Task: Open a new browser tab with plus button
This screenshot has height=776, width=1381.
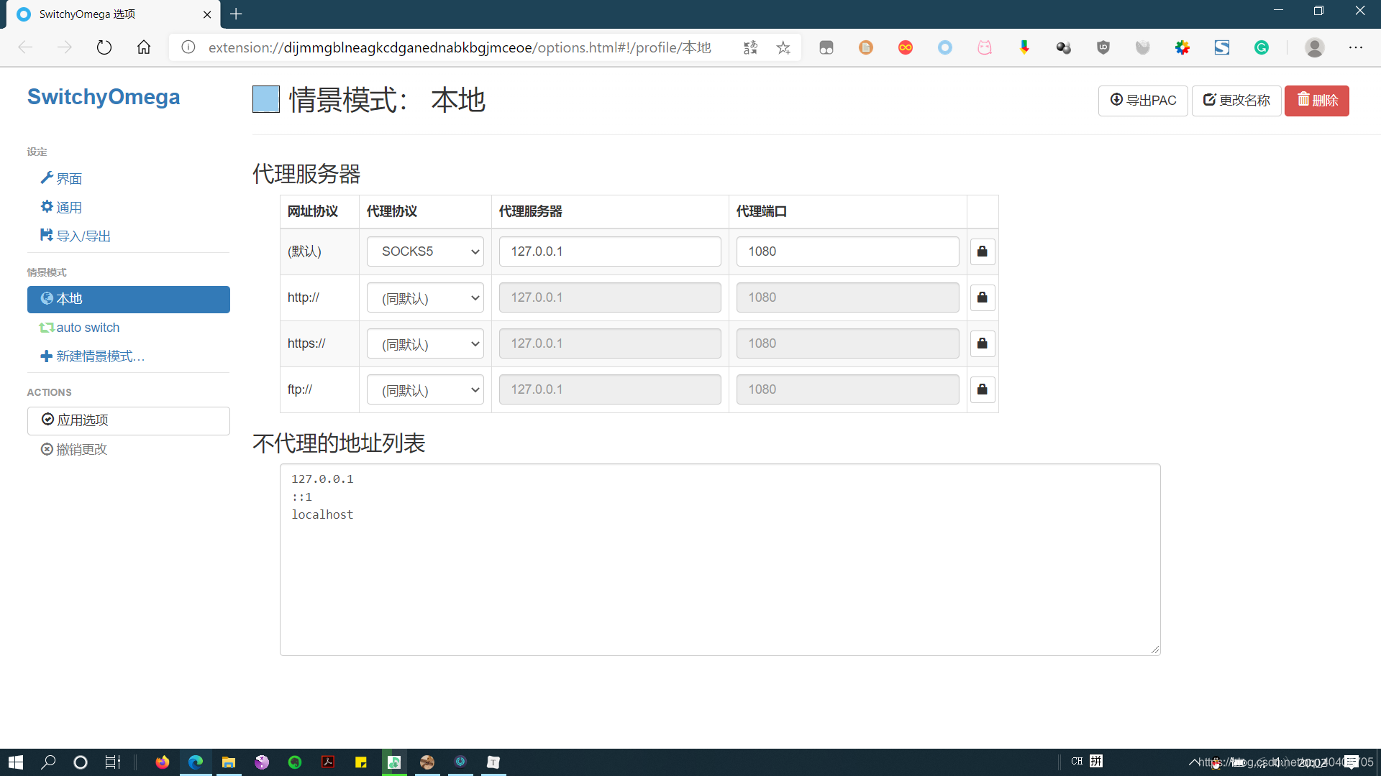Action: coord(236,14)
